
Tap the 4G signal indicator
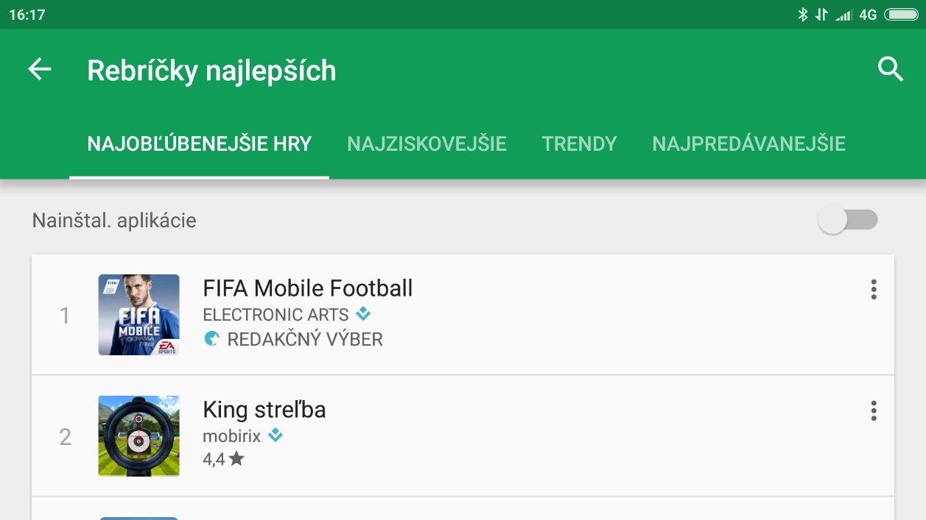(868, 15)
